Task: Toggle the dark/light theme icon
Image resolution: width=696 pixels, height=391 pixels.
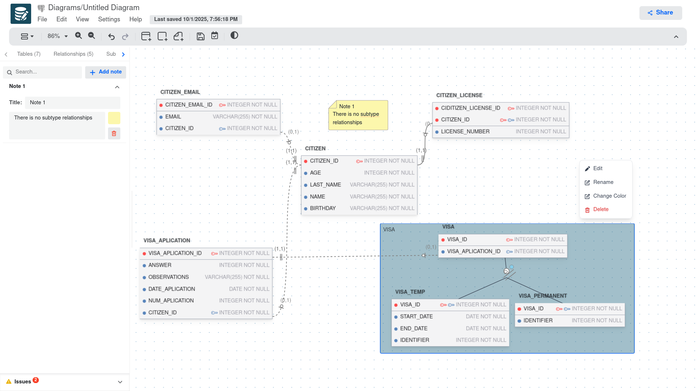Action: click(234, 35)
